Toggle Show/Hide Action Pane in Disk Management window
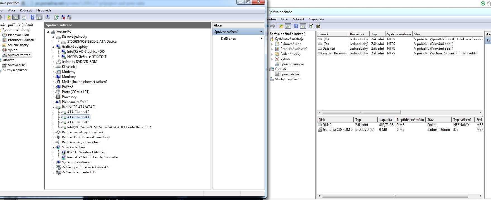491x200 pixels. pos(303,26)
